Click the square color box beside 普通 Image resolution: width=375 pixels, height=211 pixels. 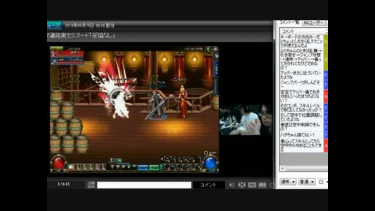[321, 182]
